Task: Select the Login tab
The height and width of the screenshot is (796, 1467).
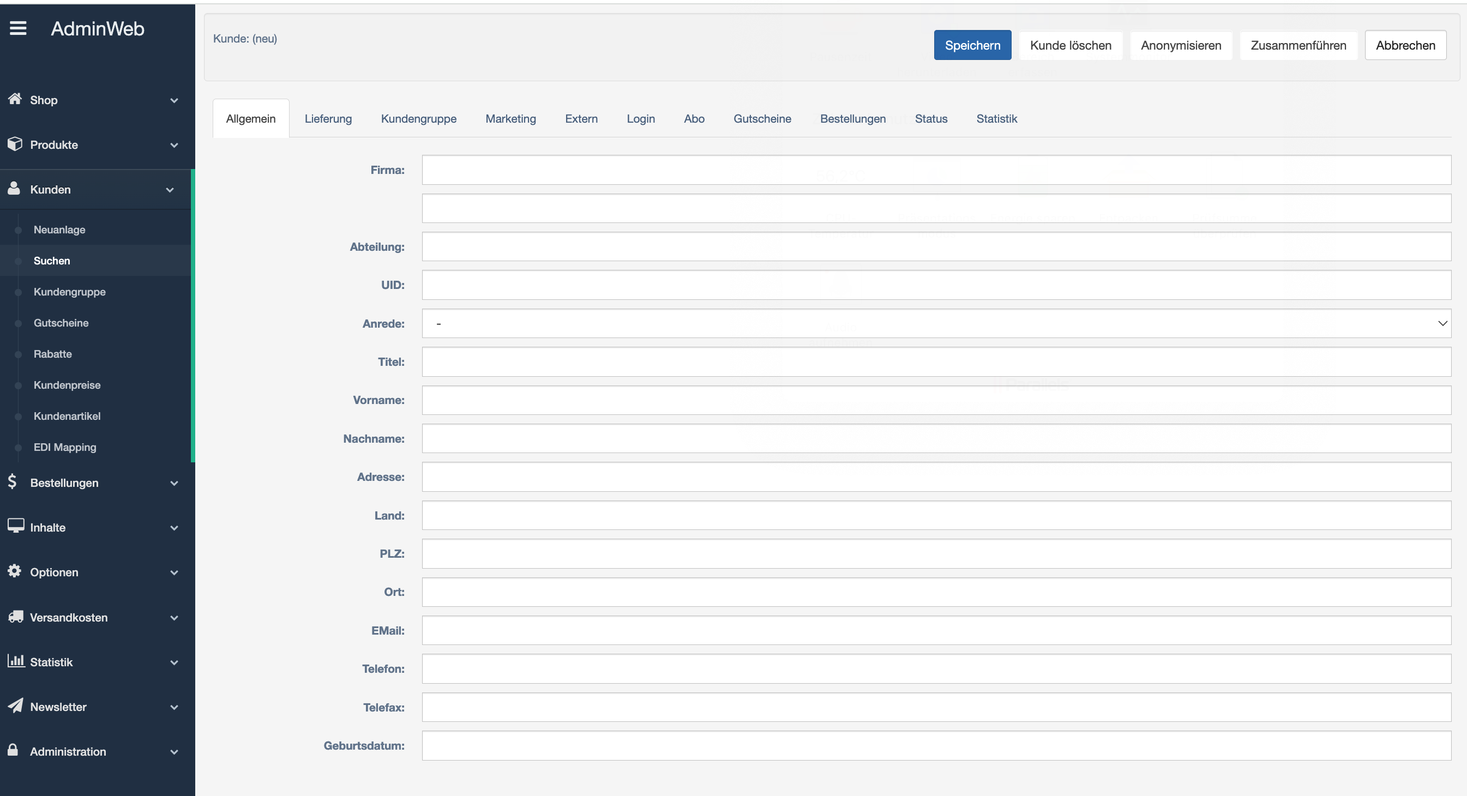Action: click(641, 118)
